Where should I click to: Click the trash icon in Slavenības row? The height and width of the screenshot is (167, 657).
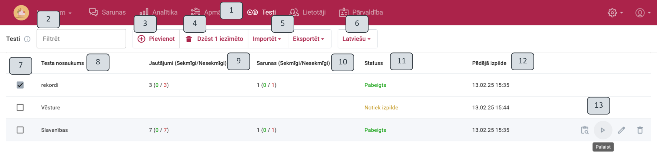(640, 130)
